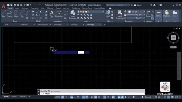This screenshot has height=102, width=182.
Task: Click the Erase tool icon
Action: 46,12
